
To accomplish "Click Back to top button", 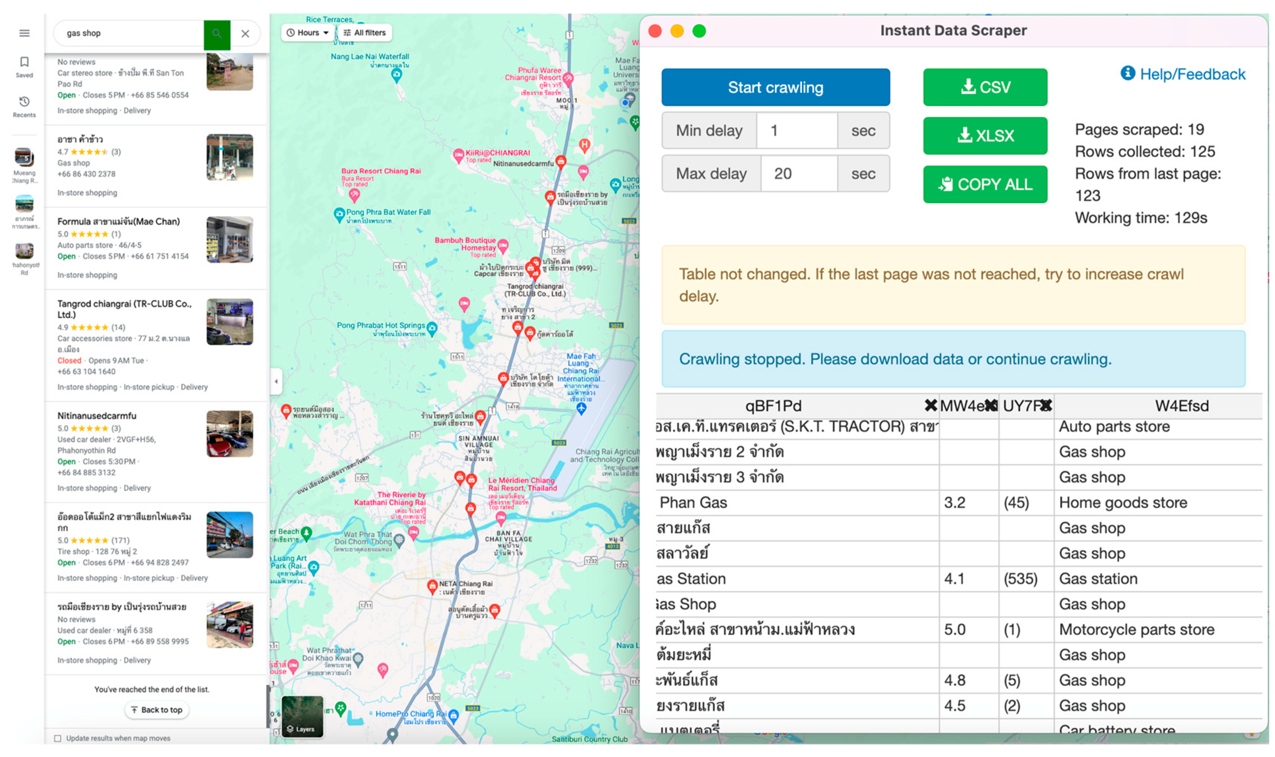I will pyautogui.click(x=157, y=710).
